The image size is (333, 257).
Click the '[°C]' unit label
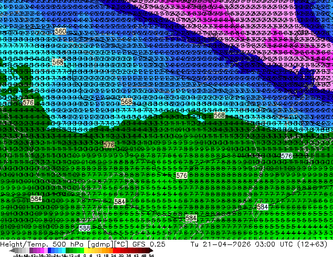(121, 244)
